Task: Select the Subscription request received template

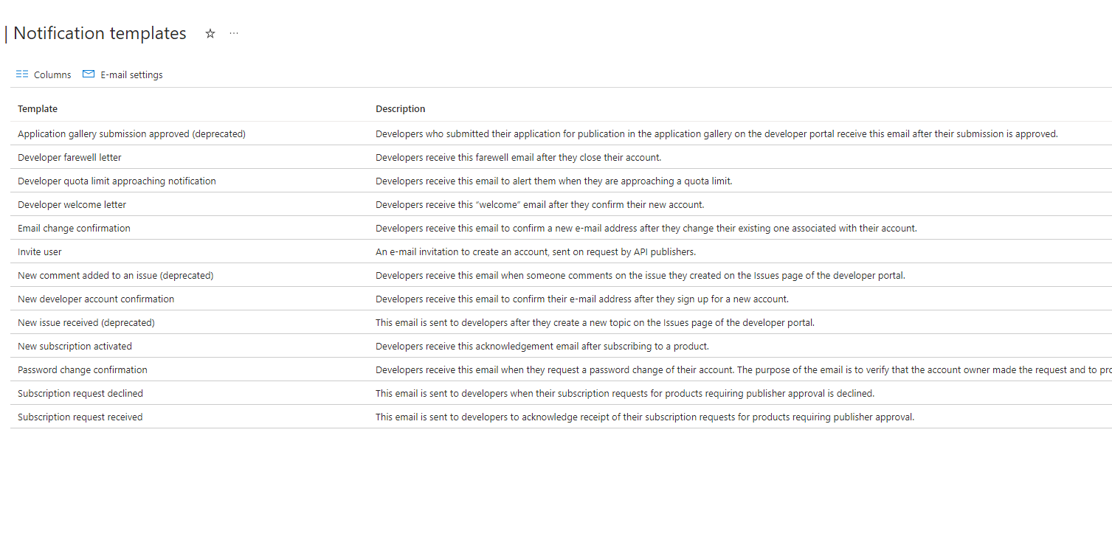Action: [80, 417]
